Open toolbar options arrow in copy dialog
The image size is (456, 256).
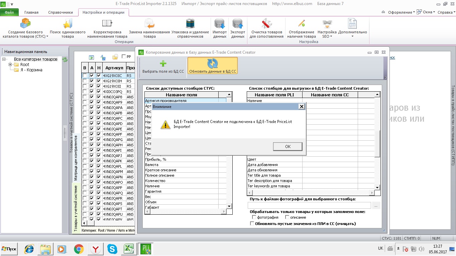tap(385, 77)
